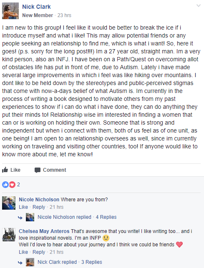Expand the 4 Replies under Nicole's comment

[x=106, y=217]
